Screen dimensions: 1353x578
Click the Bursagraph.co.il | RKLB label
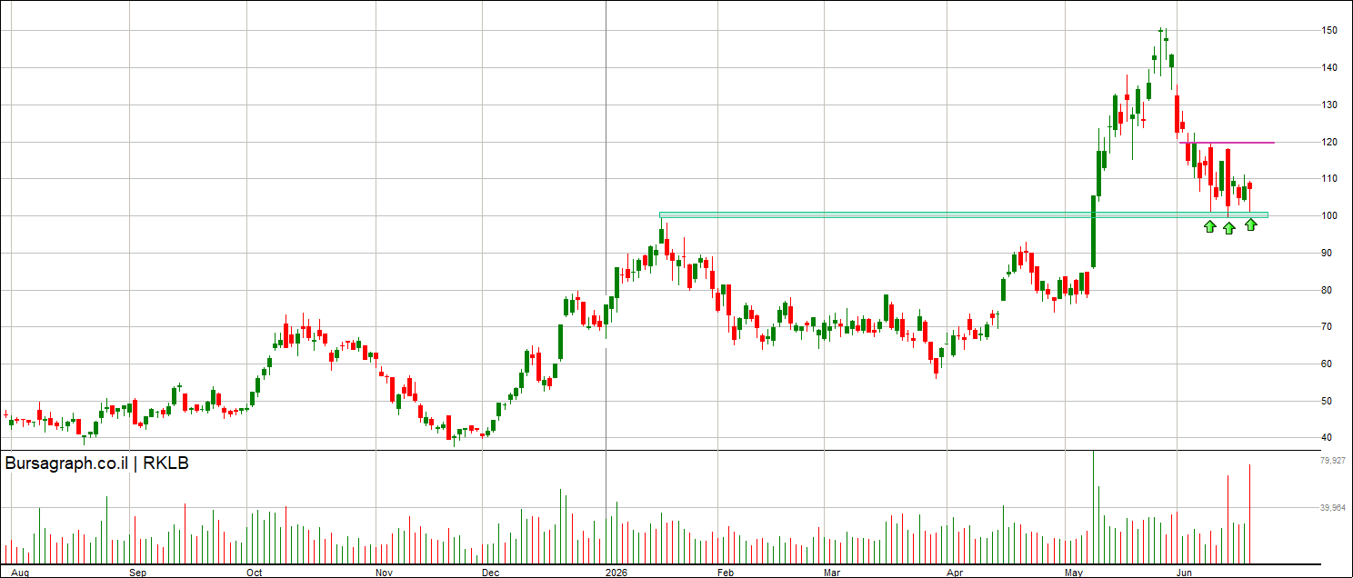pos(97,463)
